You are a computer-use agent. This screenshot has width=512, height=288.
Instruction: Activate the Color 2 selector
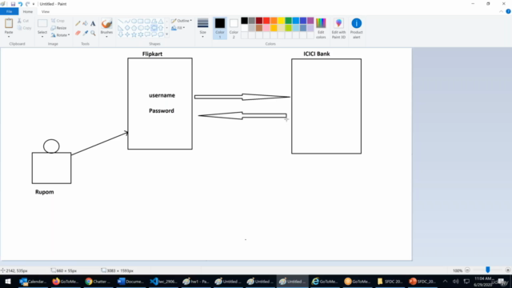coord(234,29)
